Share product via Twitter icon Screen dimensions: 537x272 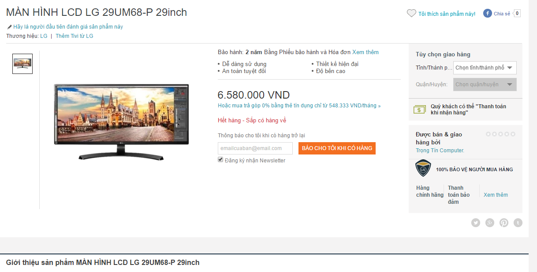[475, 223]
